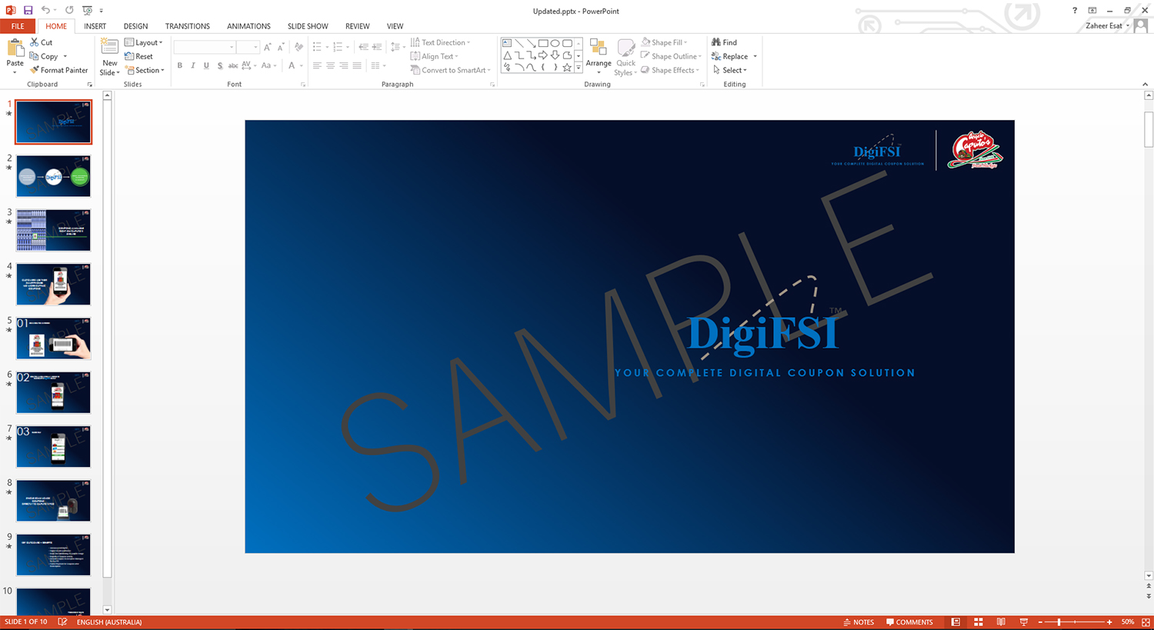Click the NOTES button on status bar
The image size is (1154, 630).
pyautogui.click(x=859, y=622)
